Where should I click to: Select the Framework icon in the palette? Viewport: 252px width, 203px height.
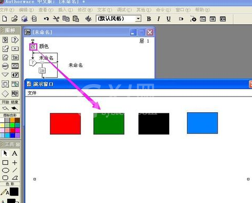pos(5,84)
